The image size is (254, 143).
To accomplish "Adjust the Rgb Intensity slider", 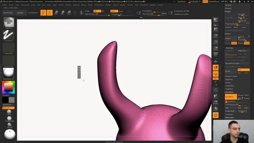I will pyautogui.click(x=97, y=14).
